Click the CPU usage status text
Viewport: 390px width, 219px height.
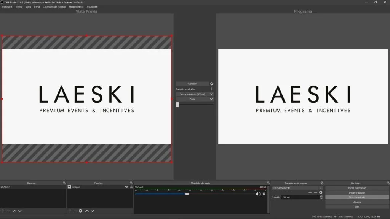(369, 217)
